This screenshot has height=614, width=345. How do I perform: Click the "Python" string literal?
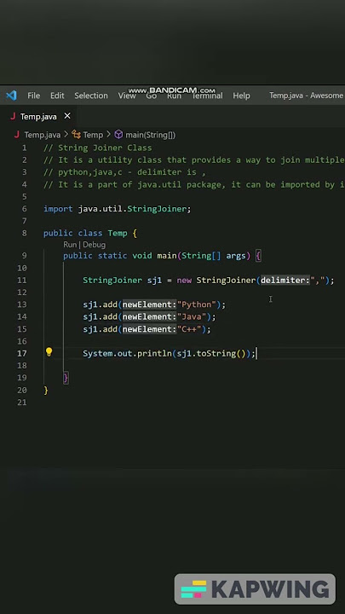[x=197, y=304]
